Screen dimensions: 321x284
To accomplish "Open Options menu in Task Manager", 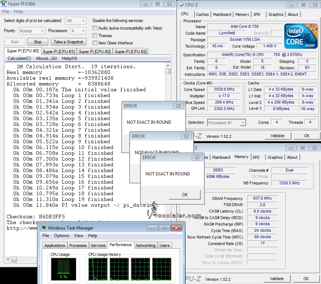I will [62, 236].
